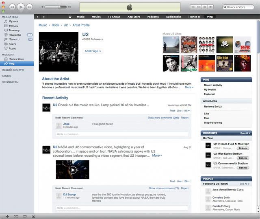Get Tickets for Commonwealth Stadium
The width and height of the screenshot is (260, 219).
pyautogui.click(x=243, y=168)
